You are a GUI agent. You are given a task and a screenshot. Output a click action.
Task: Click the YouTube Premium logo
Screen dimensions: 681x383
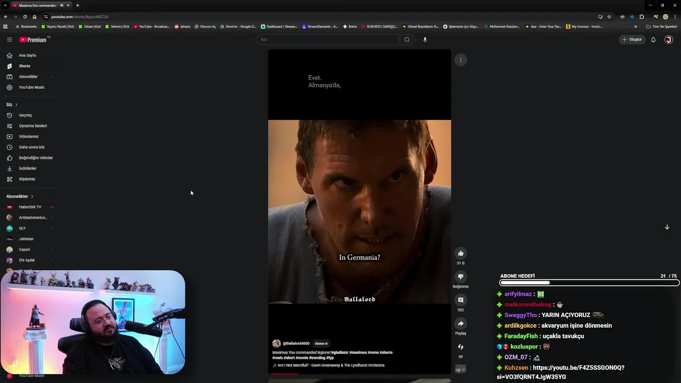click(x=33, y=39)
